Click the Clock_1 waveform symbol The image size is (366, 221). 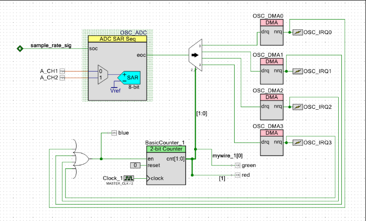tap(136, 178)
